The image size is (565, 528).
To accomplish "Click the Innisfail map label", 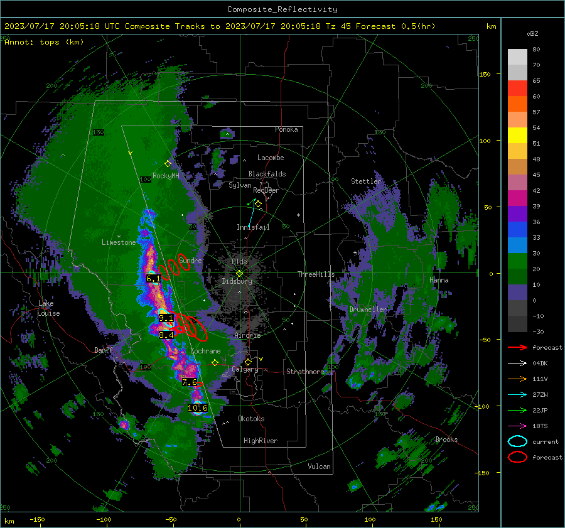I will click(x=253, y=227).
